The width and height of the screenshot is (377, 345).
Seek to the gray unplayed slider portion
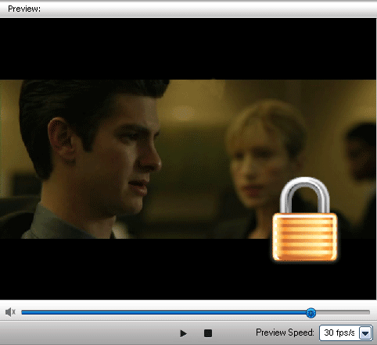click(x=343, y=312)
